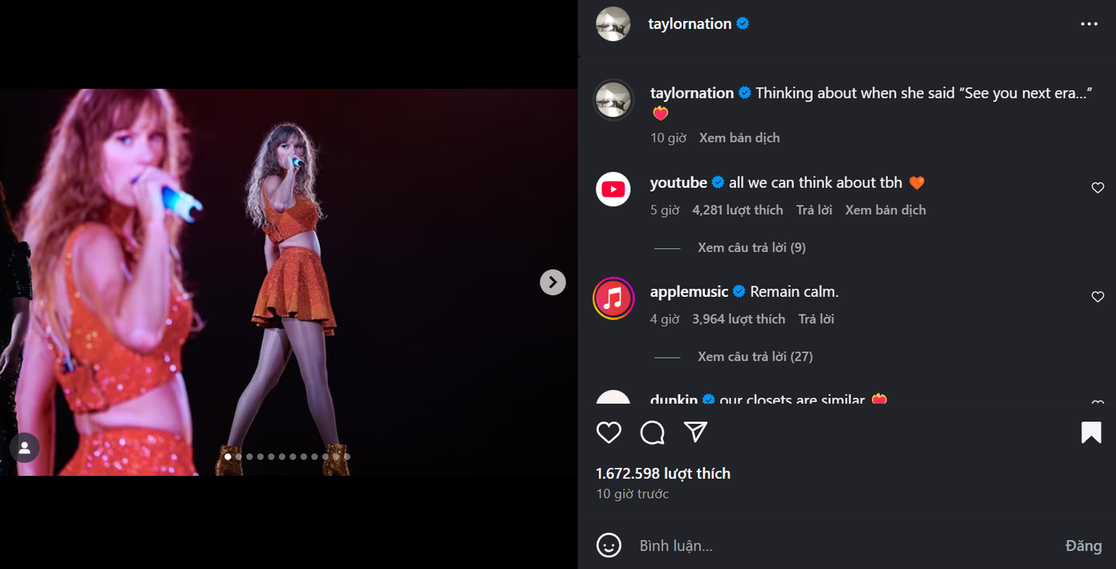The width and height of the screenshot is (1116, 569).
Task: Open taylornation profile from header username
Action: pyautogui.click(x=690, y=24)
